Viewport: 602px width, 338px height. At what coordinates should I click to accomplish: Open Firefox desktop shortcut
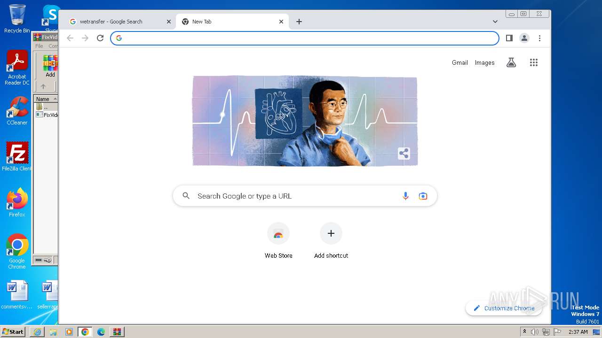(x=17, y=203)
